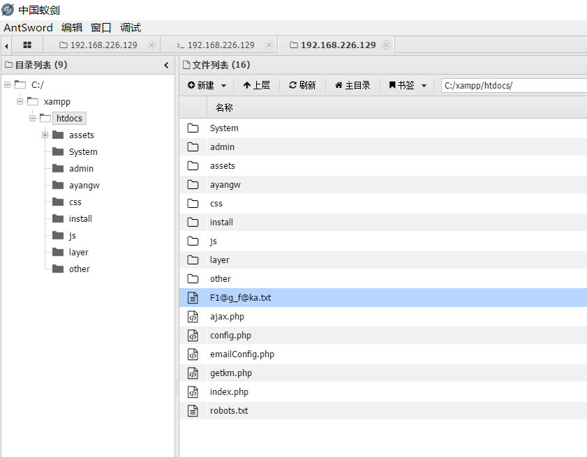Switch to the first 192.168.226.129 tab
587x457 pixels.
click(103, 45)
